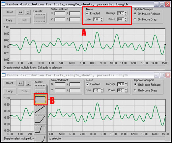Decrease Phase with spinner down, bottom window
Screen dimensions: 172x143
click(126, 91)
